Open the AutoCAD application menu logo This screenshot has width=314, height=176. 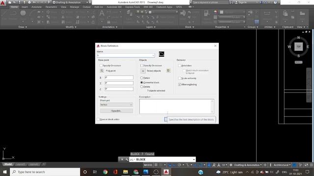pyautogui.click(x=3, y=3)
